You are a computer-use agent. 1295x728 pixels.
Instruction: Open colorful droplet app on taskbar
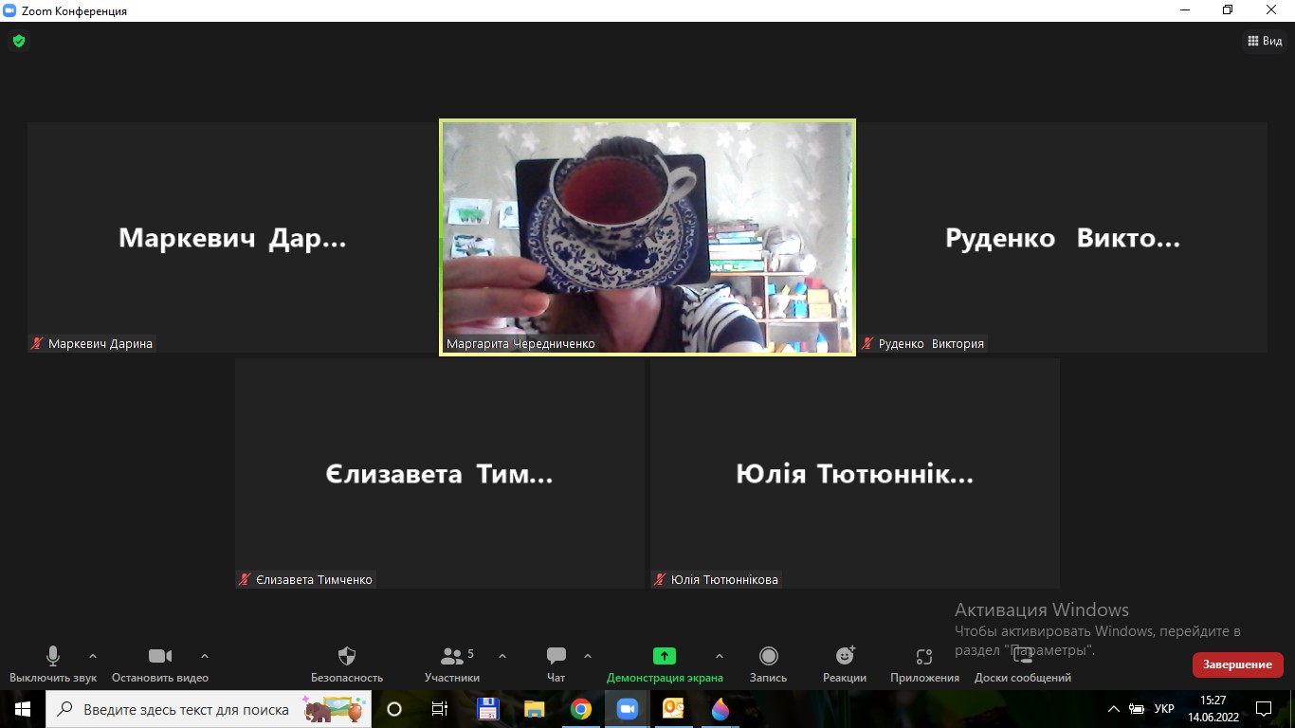click(720, 709)
